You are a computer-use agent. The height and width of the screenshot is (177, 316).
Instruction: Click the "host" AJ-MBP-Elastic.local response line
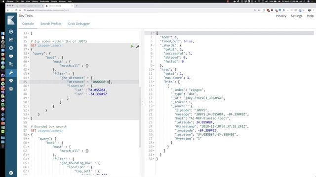coord(202,118)
